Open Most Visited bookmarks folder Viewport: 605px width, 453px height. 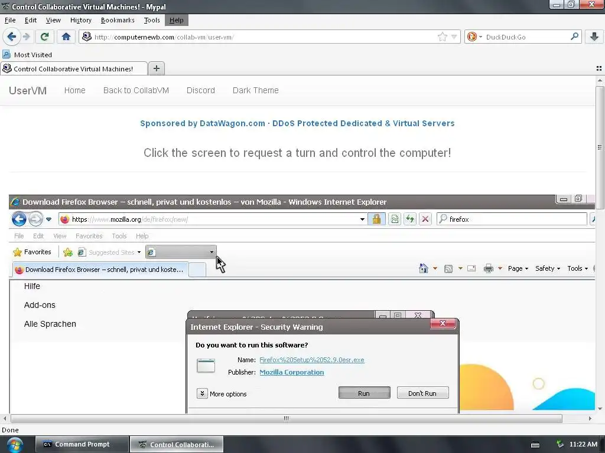[27, 55]
